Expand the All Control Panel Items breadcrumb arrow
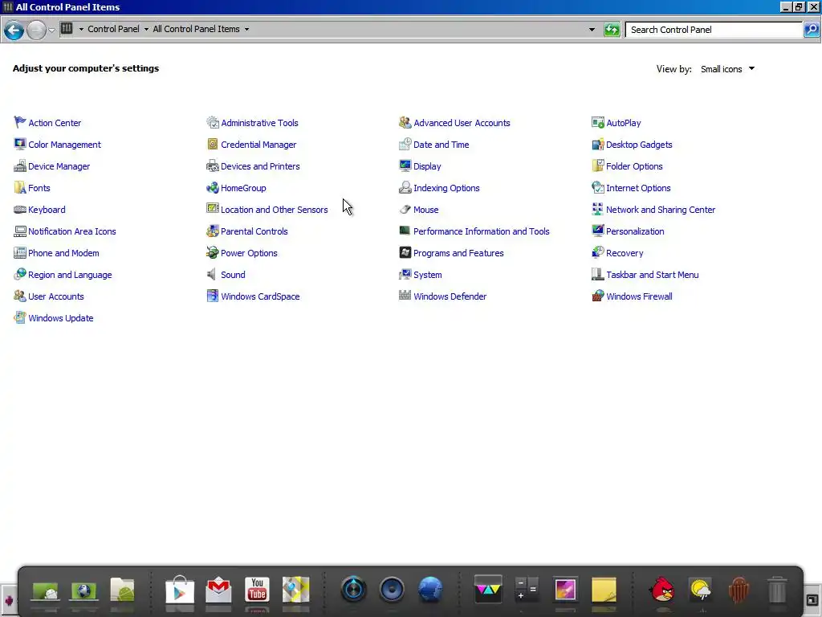Viewport: 822px width, 617px height. tap(246, 29)
